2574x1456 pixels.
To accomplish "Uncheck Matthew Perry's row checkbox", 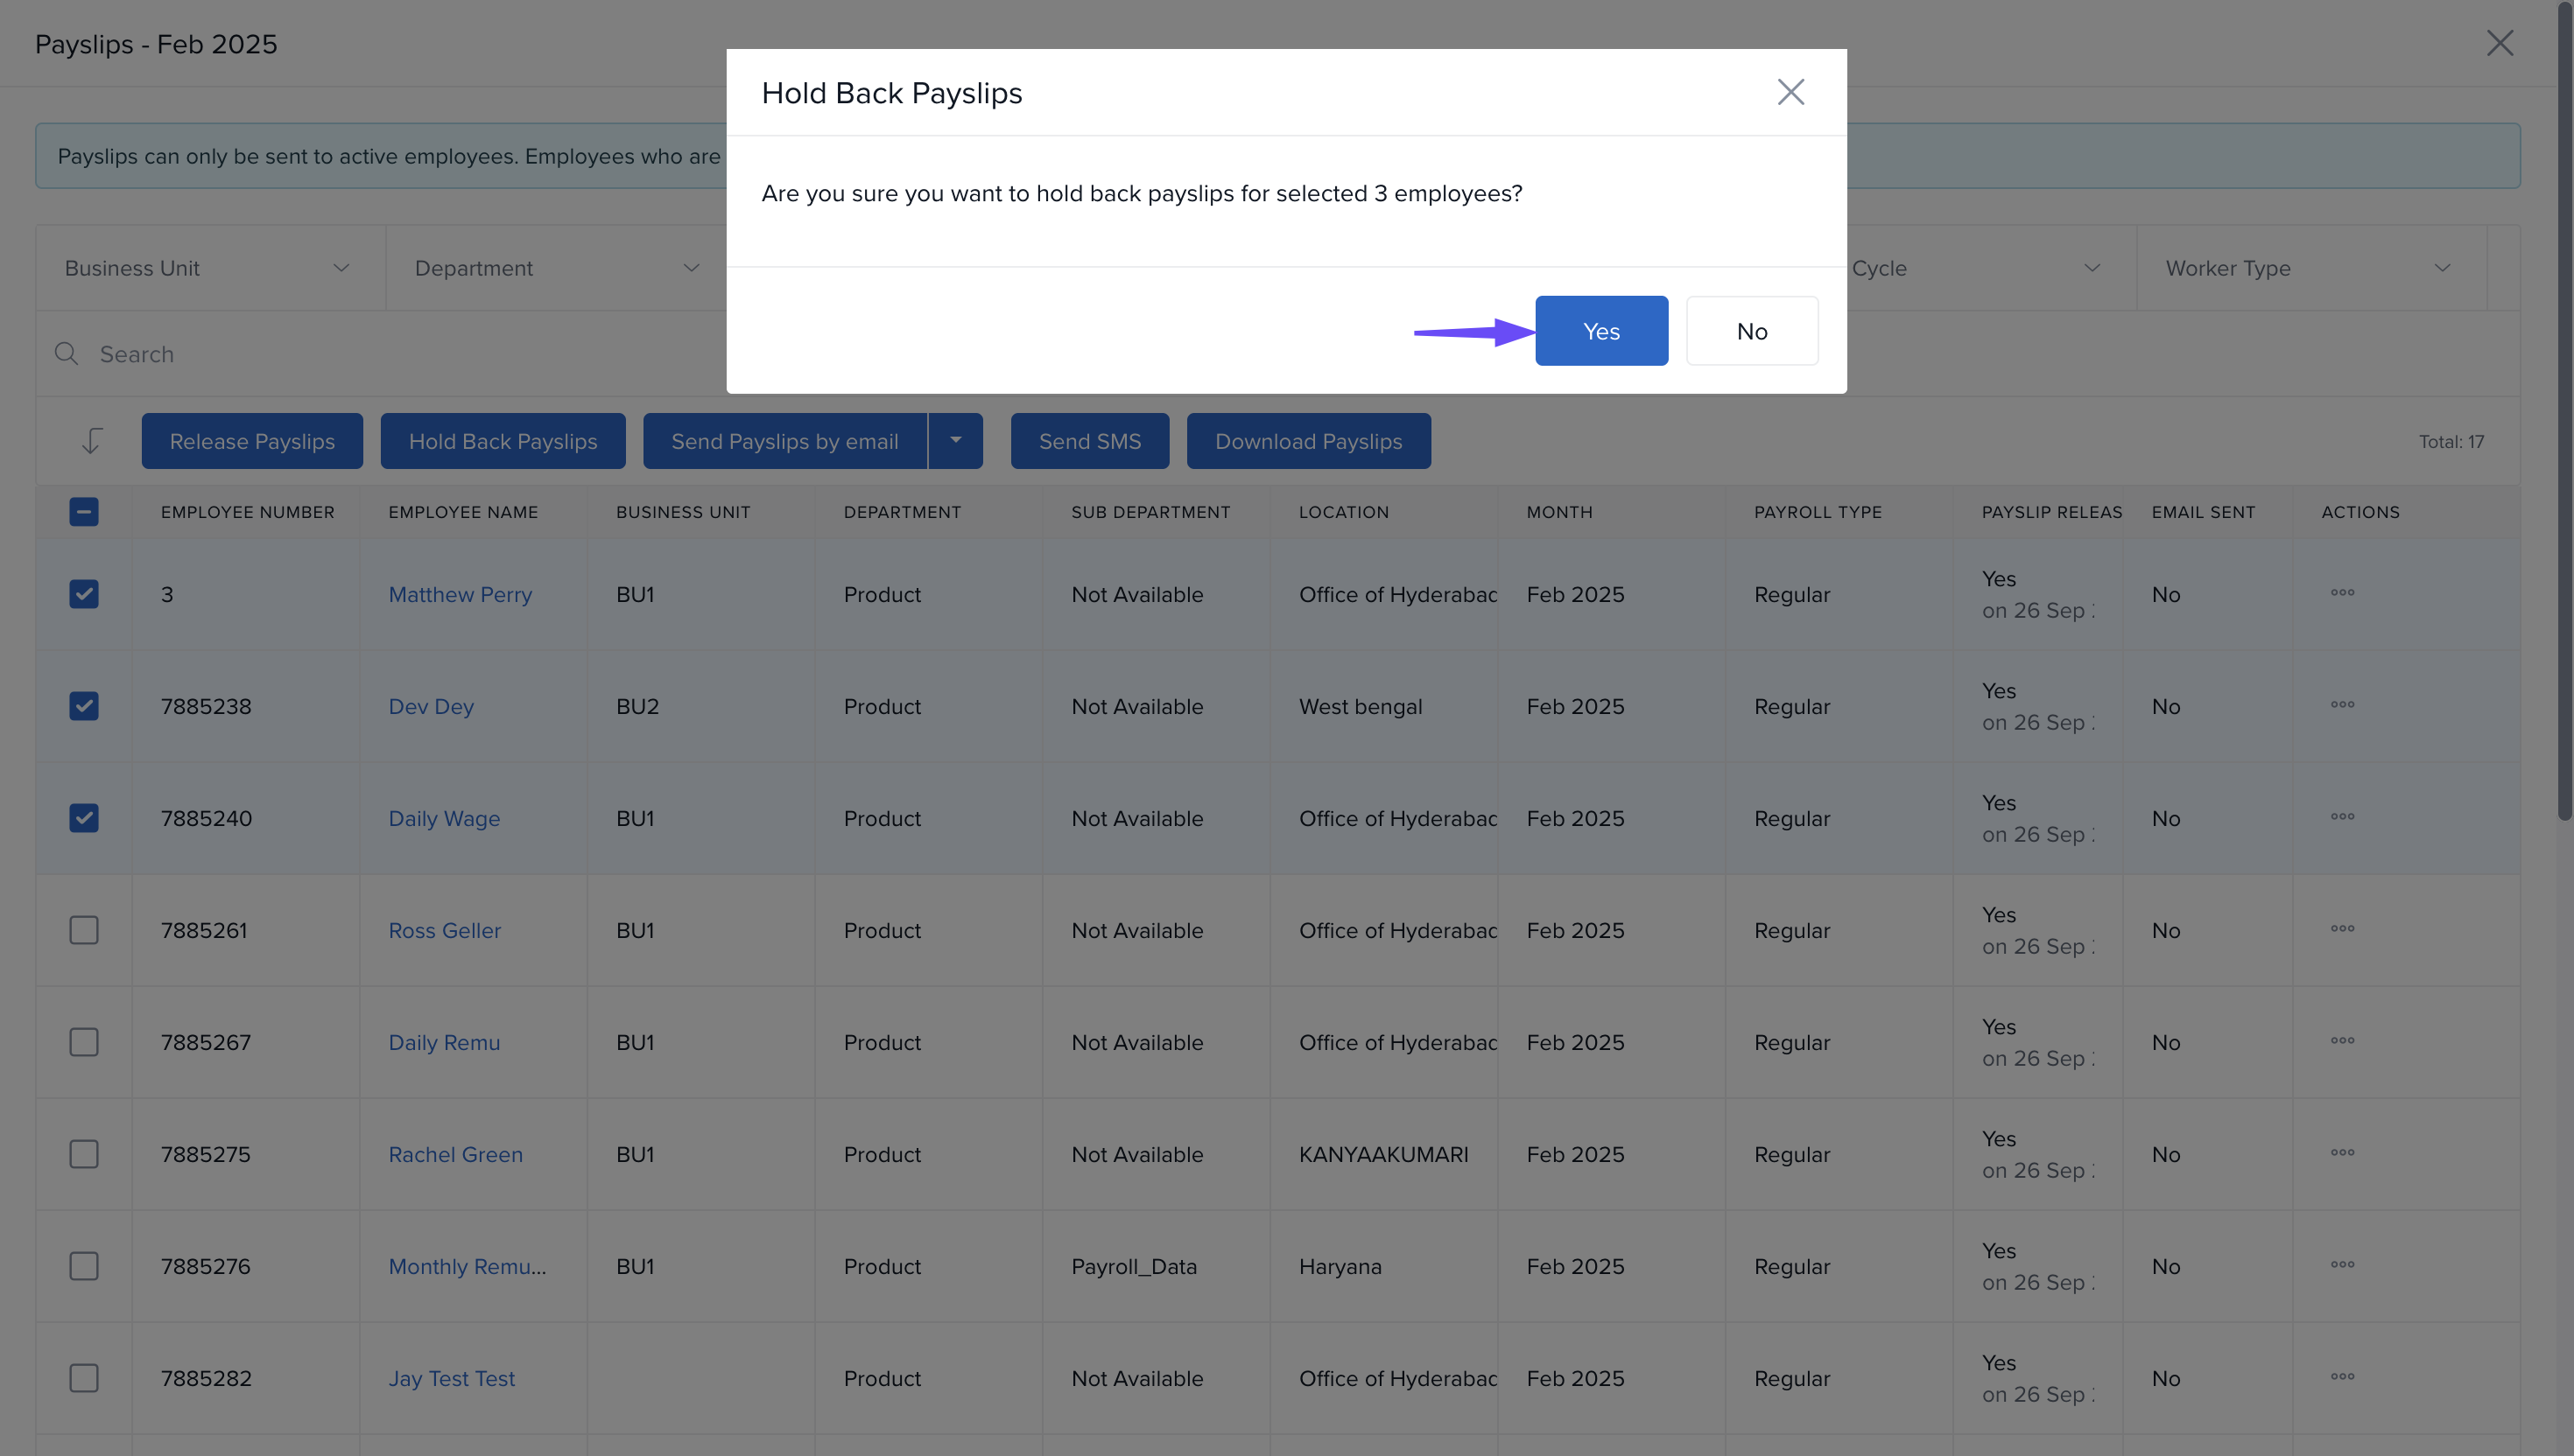I will coord(84,594).
